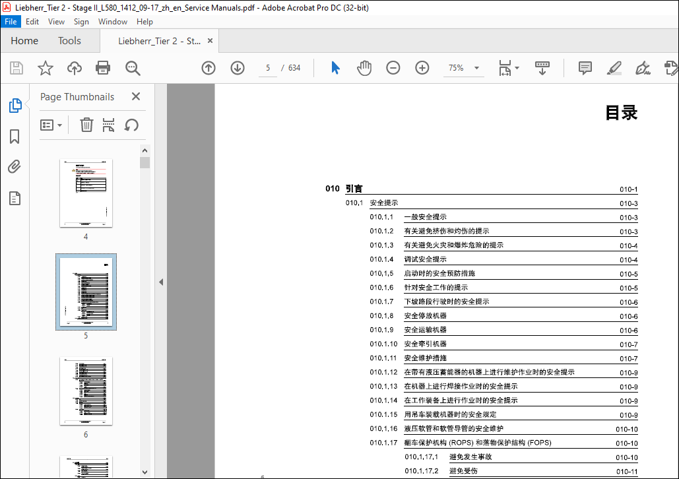The width and height of the screenshot is (679, 479).
Task: Click the page number input field
Action: [268, 68]
